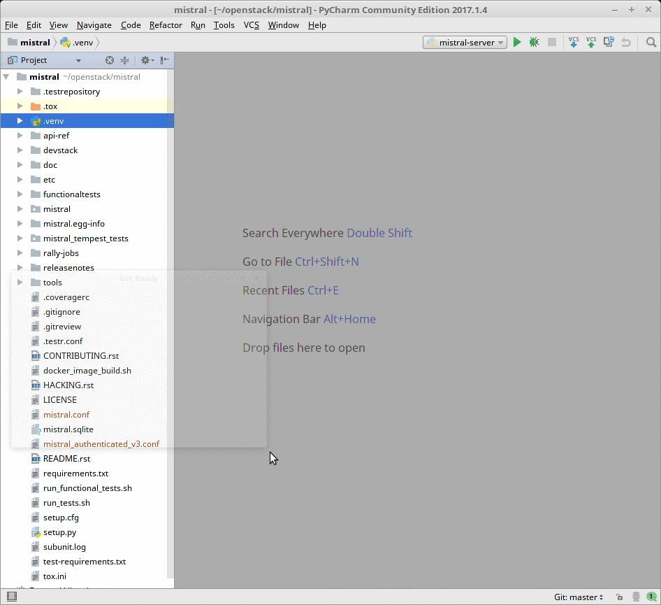661x605 pixels.
Task: Open the Refactor menu
Action: click(x=166, y=25)
